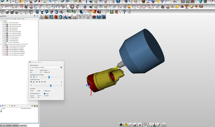Image resolution: width=215 pixels, height=127 pixels.
Task: Toggle the light bulb tool visibility button
Action: [31, 77]
